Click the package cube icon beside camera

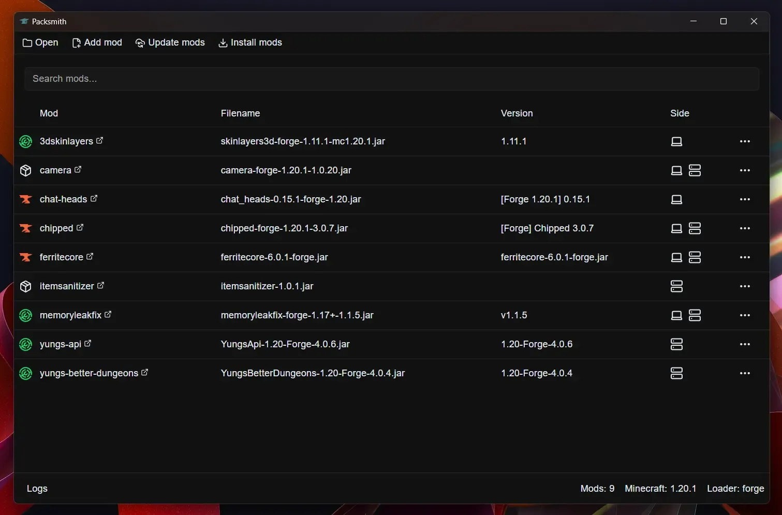[26, 170]
